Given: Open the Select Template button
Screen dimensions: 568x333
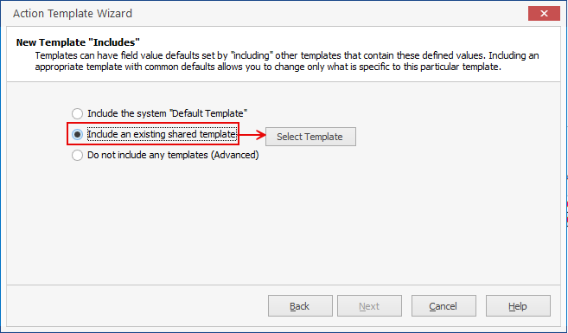Looking at the screenshot, I should [310, 137].
